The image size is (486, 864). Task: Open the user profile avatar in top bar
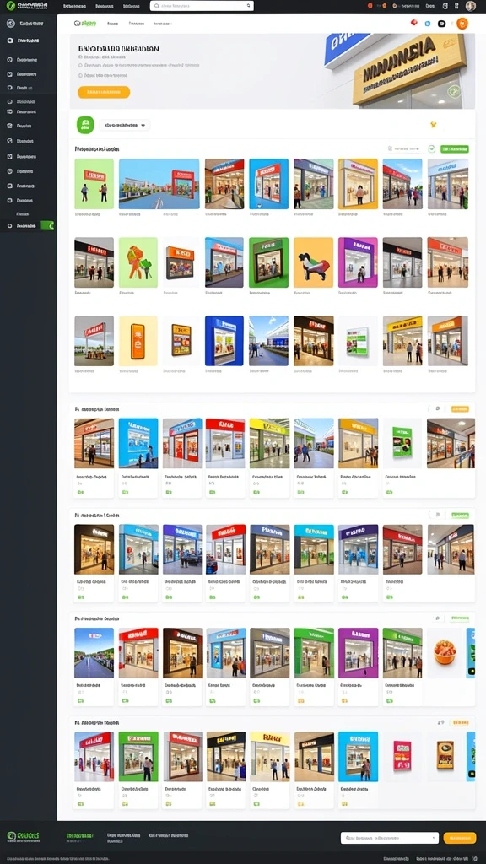470,6
